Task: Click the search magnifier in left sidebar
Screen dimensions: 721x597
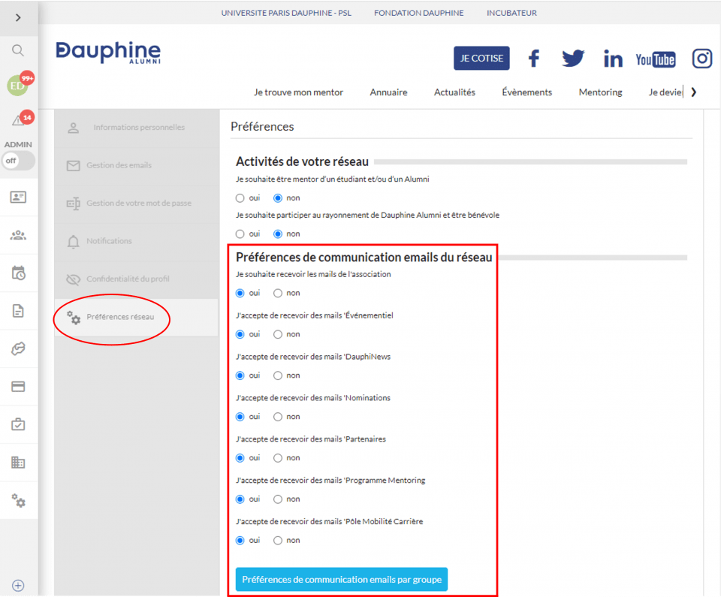Action: (x=18, y=50)
